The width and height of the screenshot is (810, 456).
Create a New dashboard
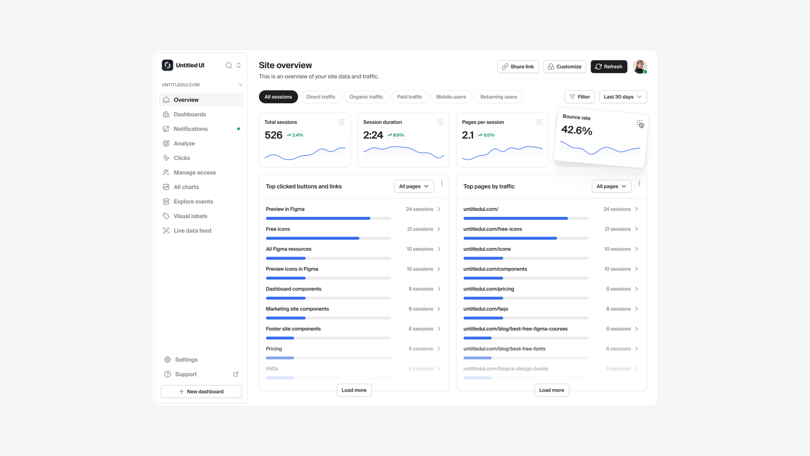(x=201, y=391)
